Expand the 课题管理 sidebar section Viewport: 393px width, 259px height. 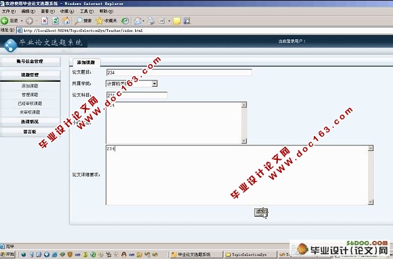coord(30,75)
